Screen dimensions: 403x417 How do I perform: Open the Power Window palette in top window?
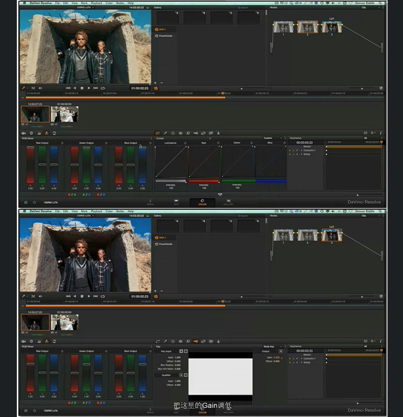[x=173, y=133]
